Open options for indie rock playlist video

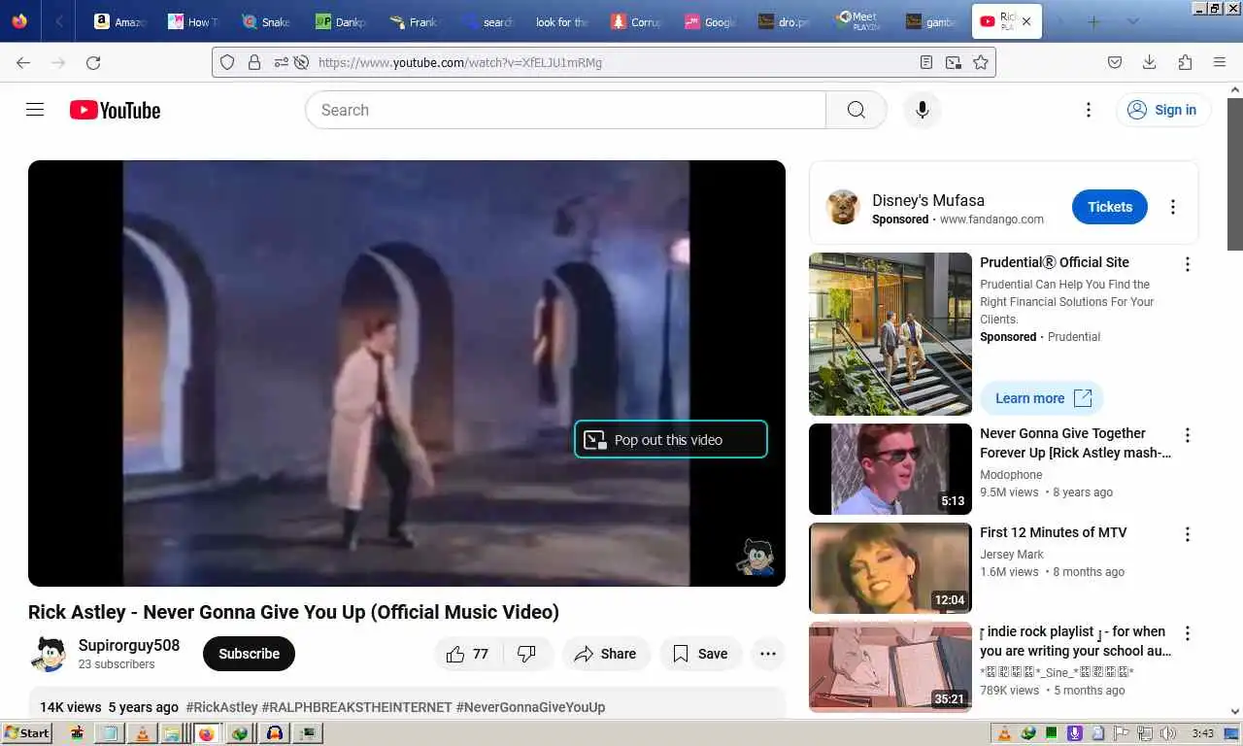tap(1187, 633)
